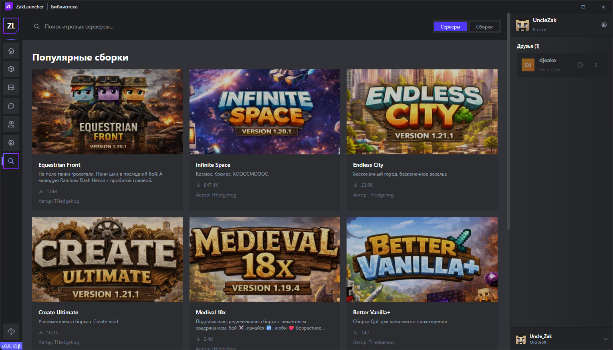Click the Endless City modpack title
The width and height of the screenshot is (613, 350).
(x=368, y=165)
